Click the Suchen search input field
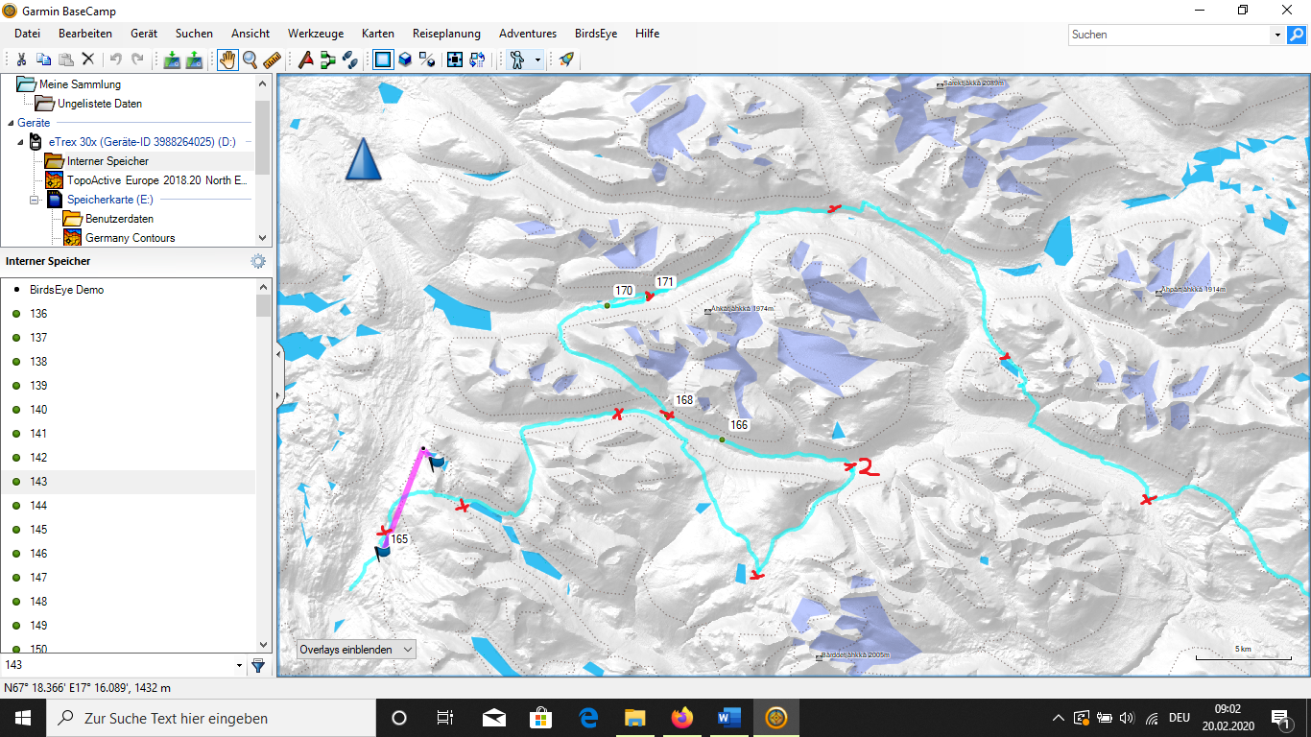The height and width of the screenshot is (737, 1311). 1170,35
